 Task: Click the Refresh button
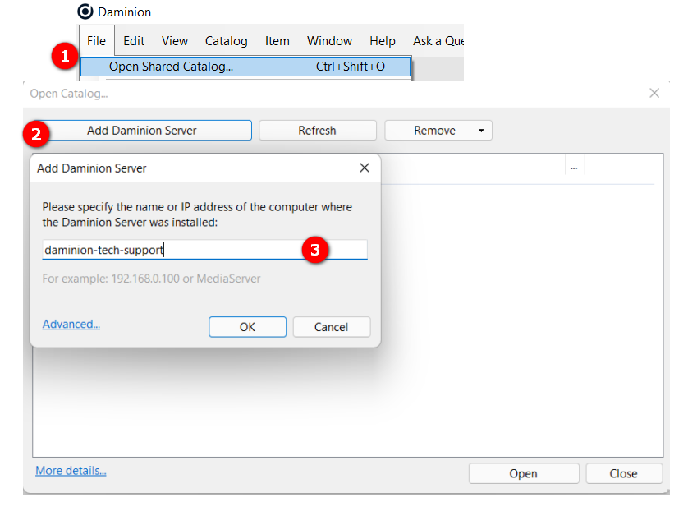(x=317, y=130)
